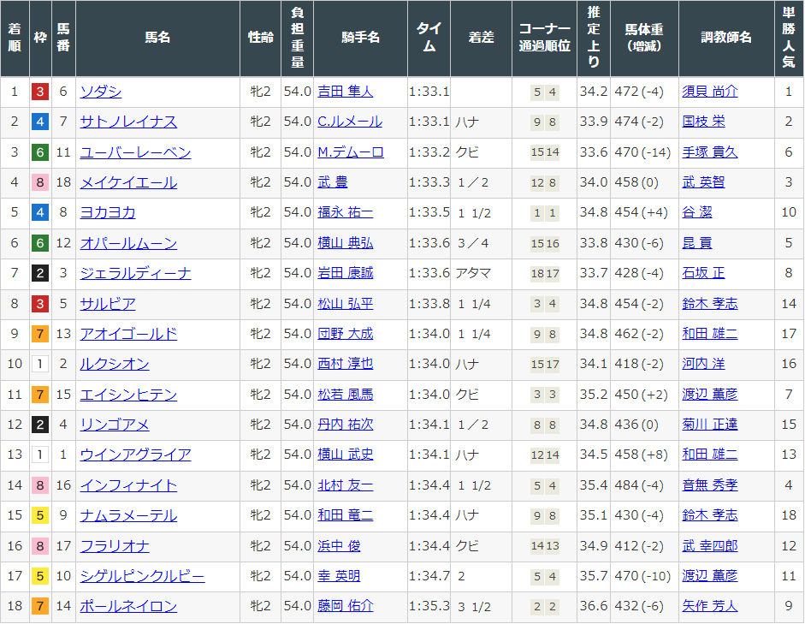Select body weight 470(-14)
This screenshot has width=805, height=624.
642,152
